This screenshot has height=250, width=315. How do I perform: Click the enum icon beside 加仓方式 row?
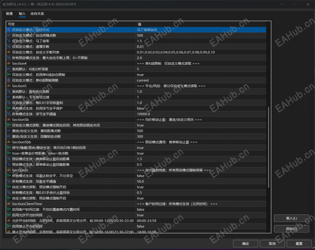[9, 30]
